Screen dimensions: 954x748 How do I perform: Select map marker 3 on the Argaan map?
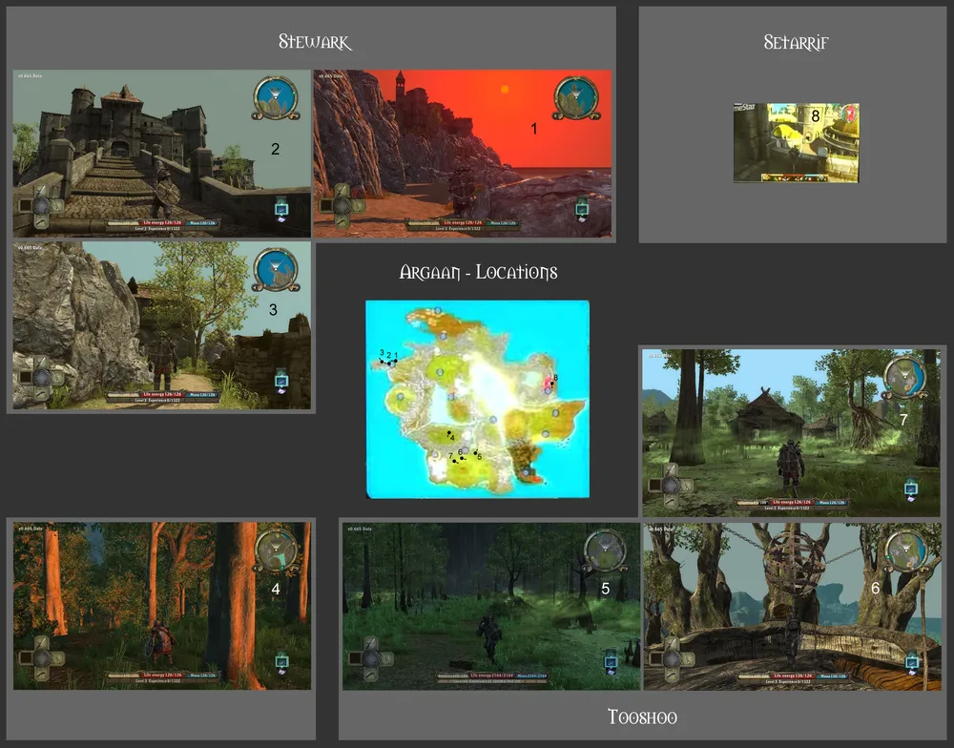coord(381,360)
